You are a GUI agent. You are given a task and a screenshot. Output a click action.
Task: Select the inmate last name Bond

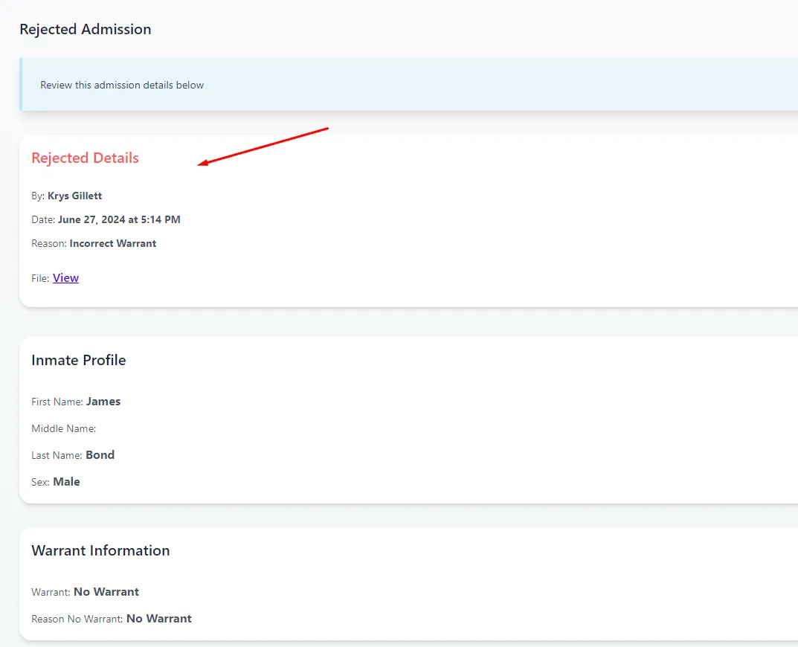tap(100, 454)
